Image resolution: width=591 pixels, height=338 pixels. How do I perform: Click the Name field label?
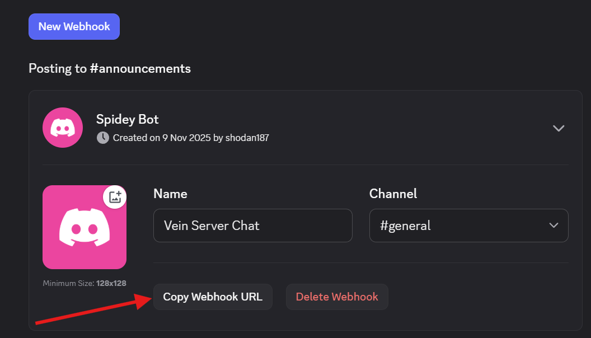170,194
